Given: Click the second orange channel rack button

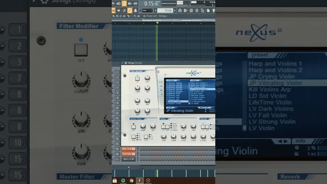Looking at the screenshot, I should click(x=128, y=154).
